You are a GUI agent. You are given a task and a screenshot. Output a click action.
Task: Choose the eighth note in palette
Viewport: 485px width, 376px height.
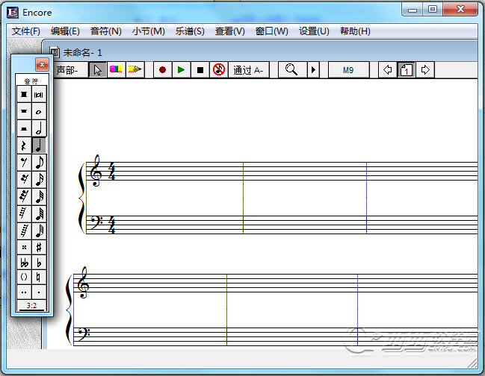point(40,162)
